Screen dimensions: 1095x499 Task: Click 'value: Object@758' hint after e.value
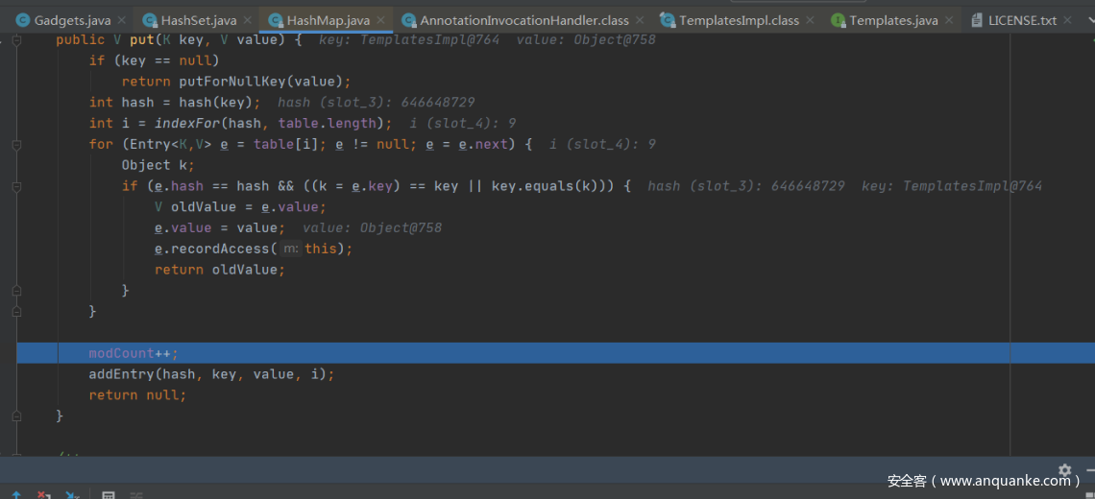(373, 228)
